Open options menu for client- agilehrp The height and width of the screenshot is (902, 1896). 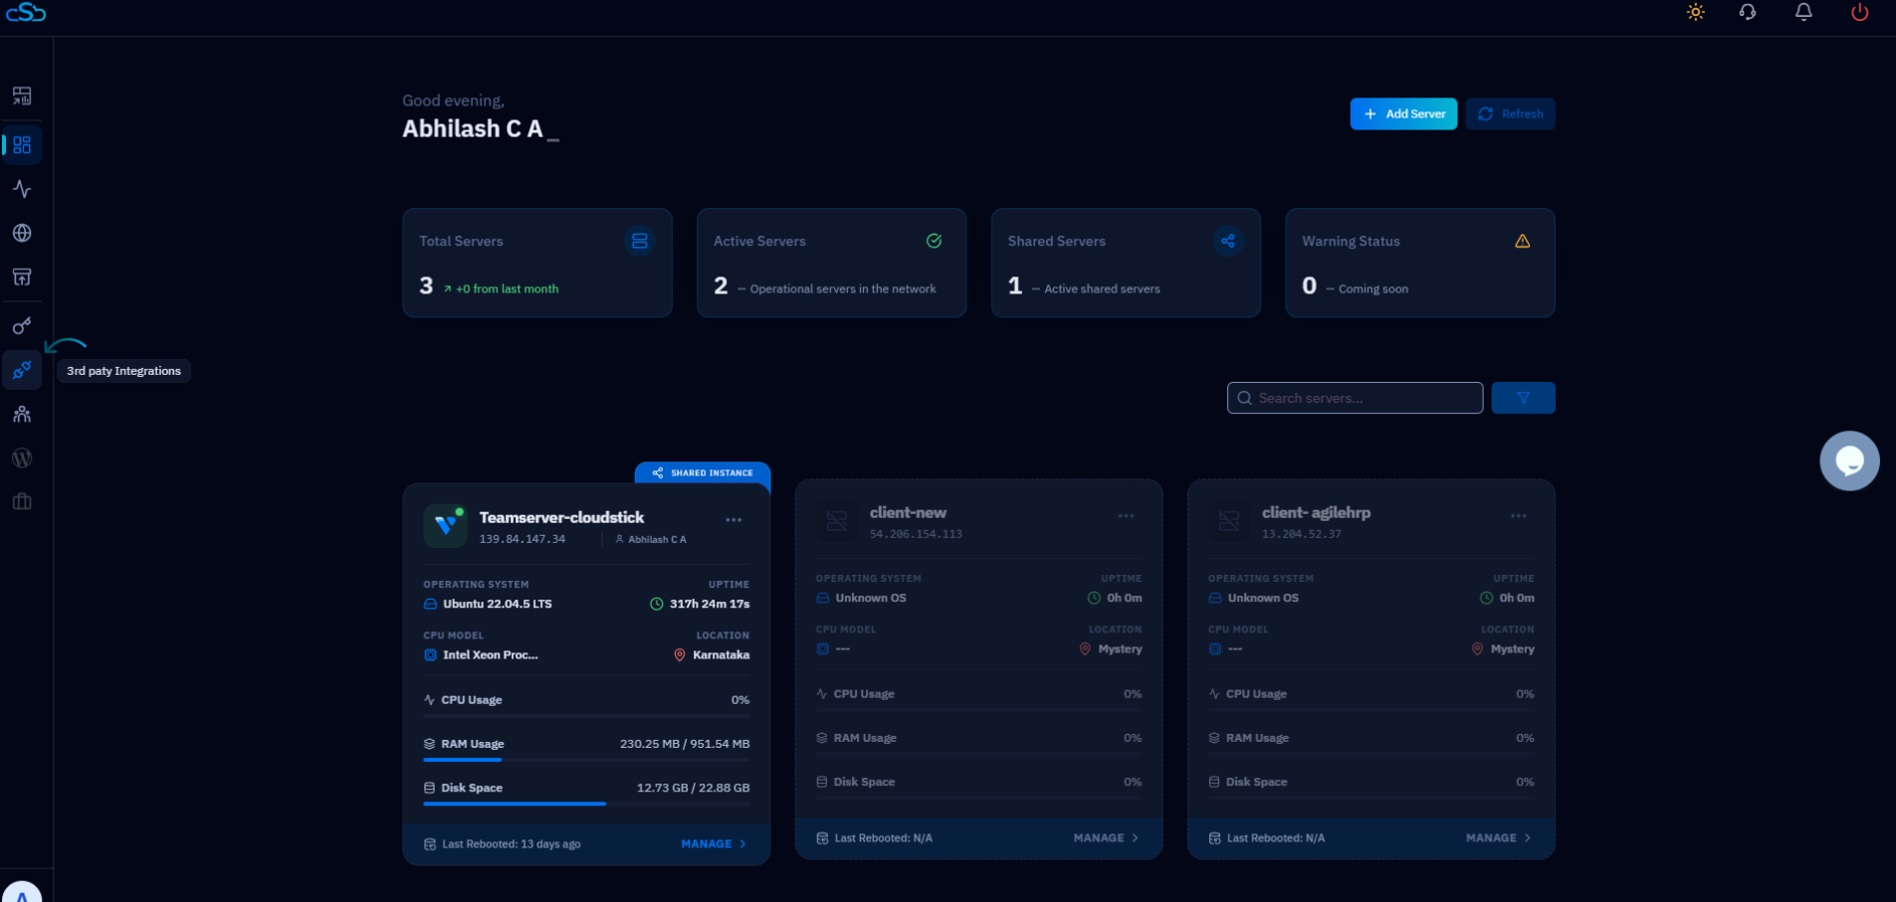point(1518,516)
